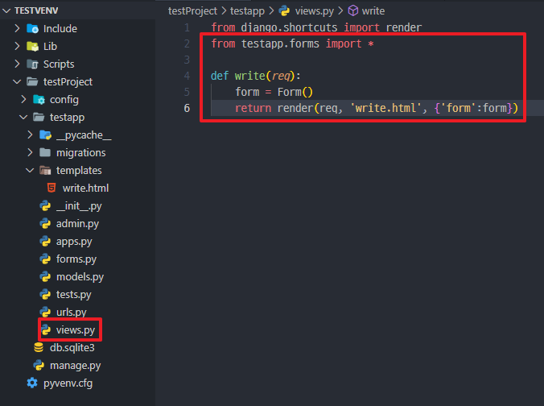Image resolution: width=544 pixels, height=406 pixels.
Task: Place cursor on 'write' function name
Action: click(249, 76)
